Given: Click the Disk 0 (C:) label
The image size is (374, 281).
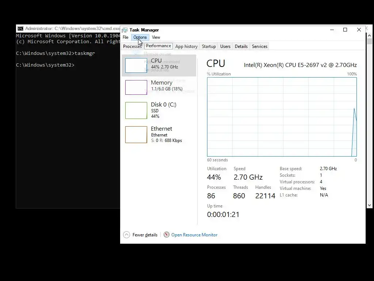Looking at the screenshot, I should point(164,105).
